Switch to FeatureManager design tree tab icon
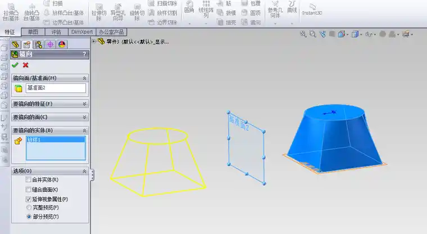427x234 pixels. 16,44
